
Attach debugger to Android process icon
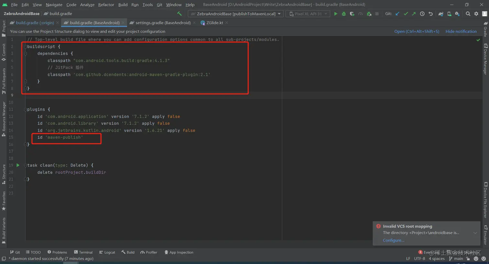click(x=369, y=14)
